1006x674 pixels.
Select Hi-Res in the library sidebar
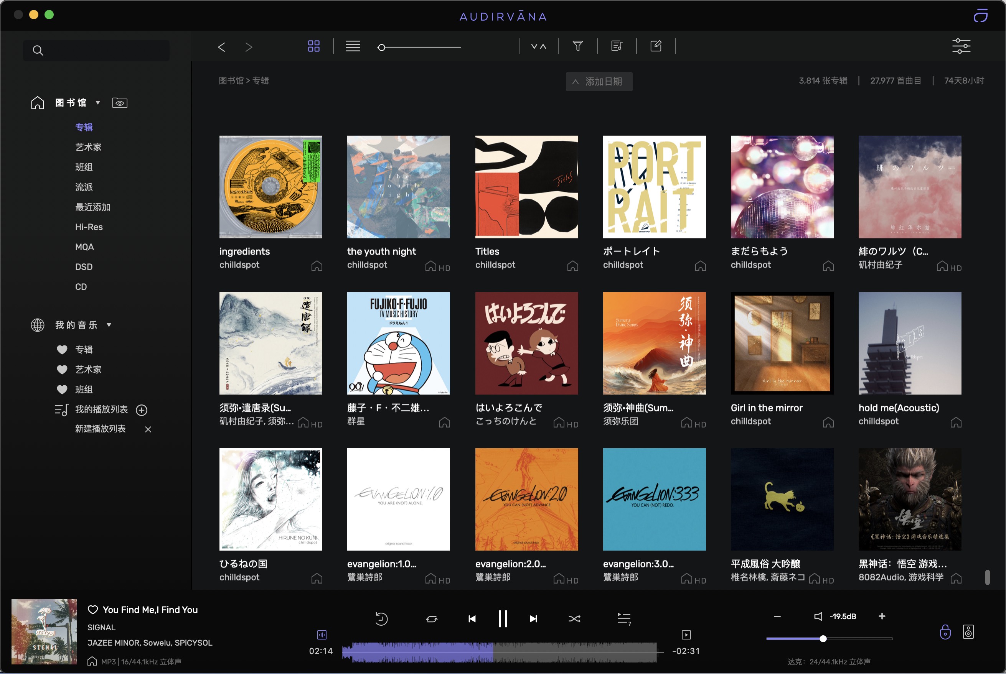pyautogui.click(x=89, y=227)
